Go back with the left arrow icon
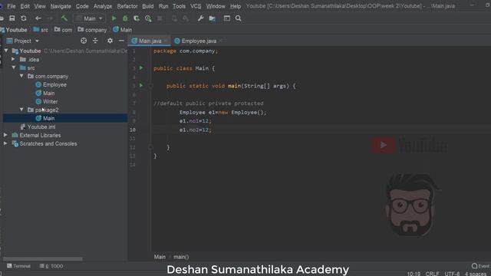Screen dimensions: 491x276 point(38,18)
